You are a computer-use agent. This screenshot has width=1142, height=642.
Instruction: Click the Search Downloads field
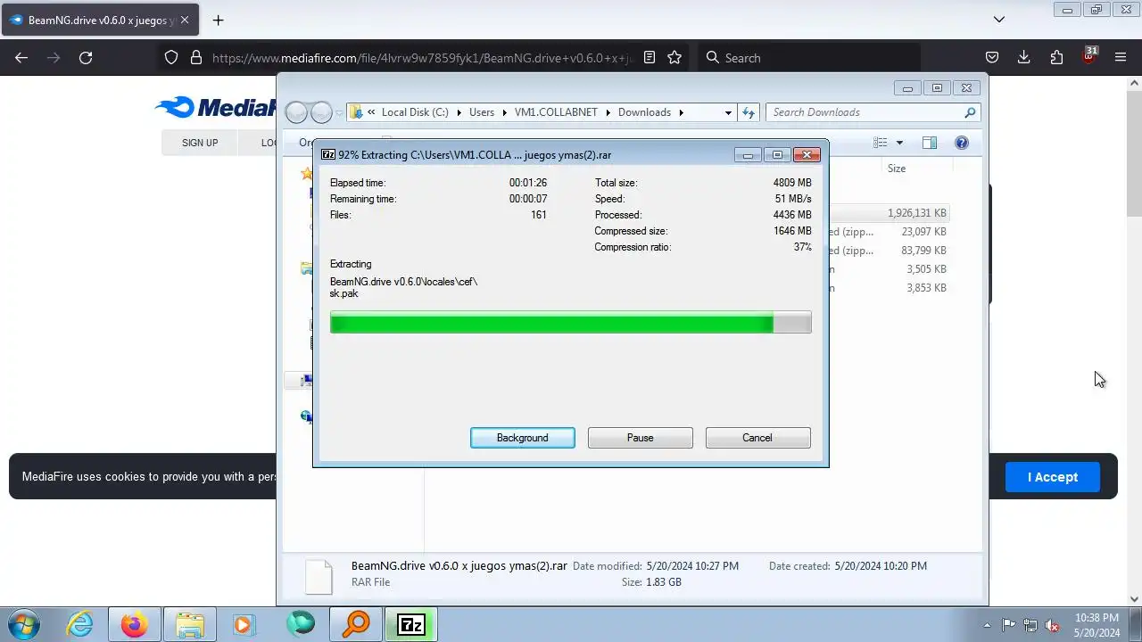click(x=865, y=112)
